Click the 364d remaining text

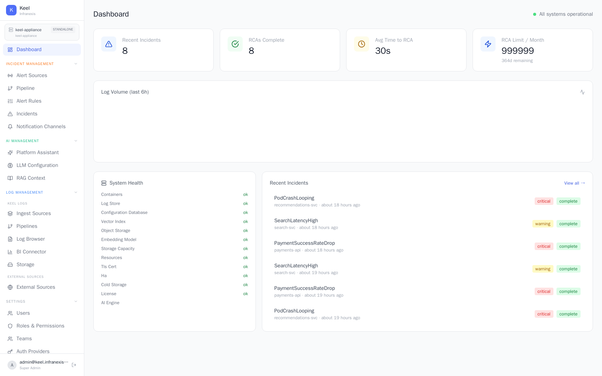point(517,61)
